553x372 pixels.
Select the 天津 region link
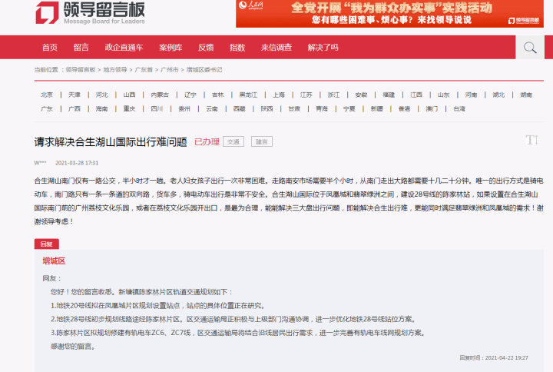pos(74,95)
